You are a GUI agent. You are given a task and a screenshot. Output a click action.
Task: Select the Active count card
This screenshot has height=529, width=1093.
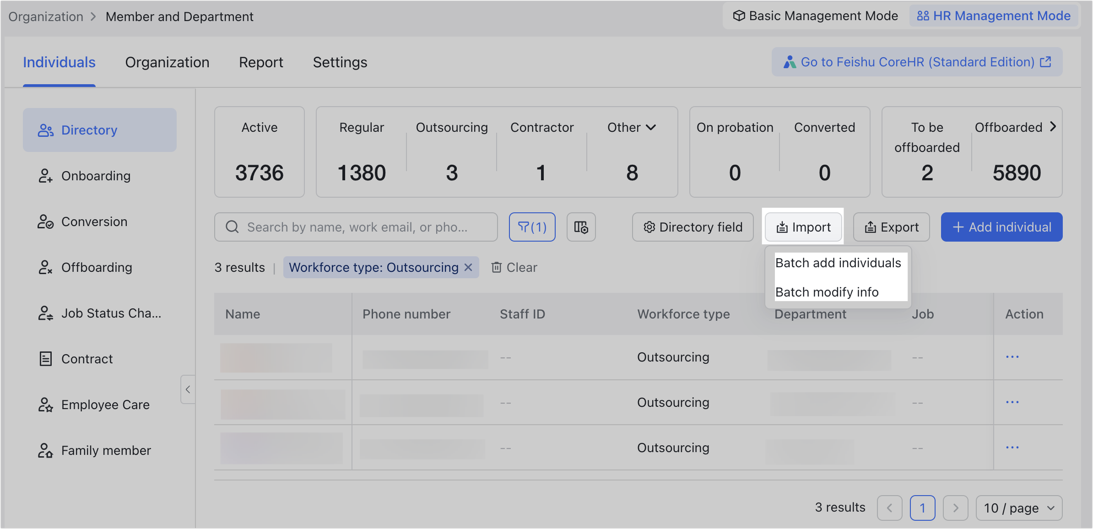pos(260,152)
